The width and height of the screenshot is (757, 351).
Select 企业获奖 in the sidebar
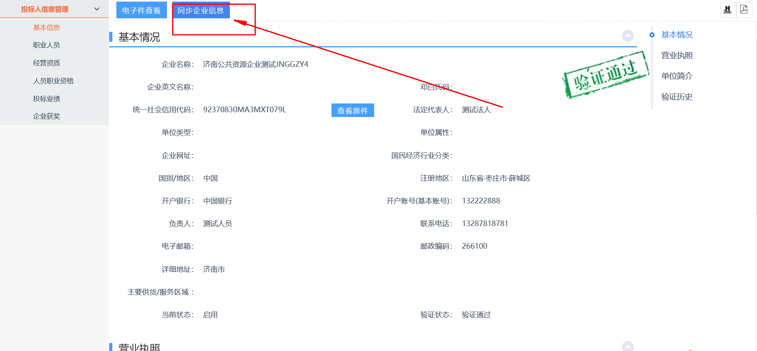(x=47, y=116)
